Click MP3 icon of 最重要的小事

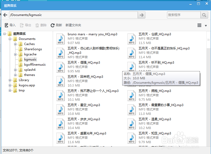pyautogui.click(x=131, y=110)
